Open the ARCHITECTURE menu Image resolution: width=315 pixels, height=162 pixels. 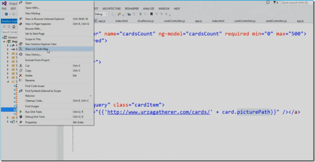click(x=112, y=9)
